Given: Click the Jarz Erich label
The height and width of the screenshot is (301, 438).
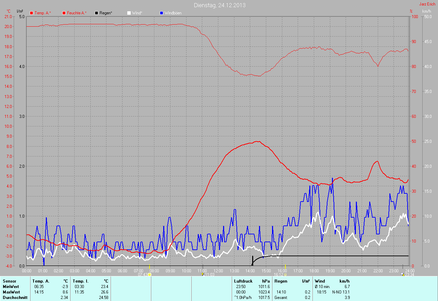Looking at the screenshot, I should pyautogui.click(x=427, y=4).
